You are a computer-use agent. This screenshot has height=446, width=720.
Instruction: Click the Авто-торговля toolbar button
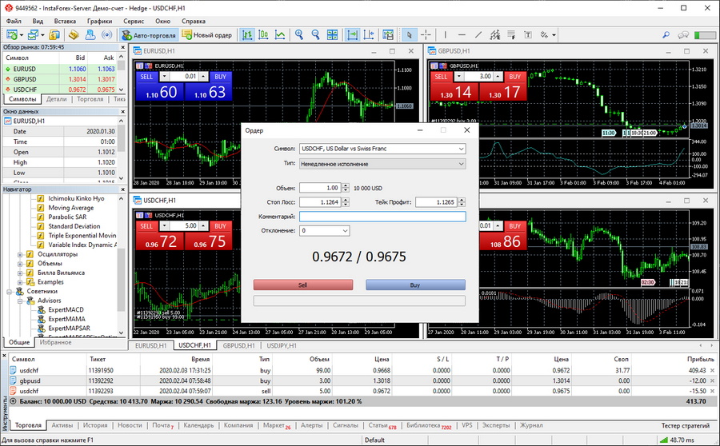coord(148,35)
